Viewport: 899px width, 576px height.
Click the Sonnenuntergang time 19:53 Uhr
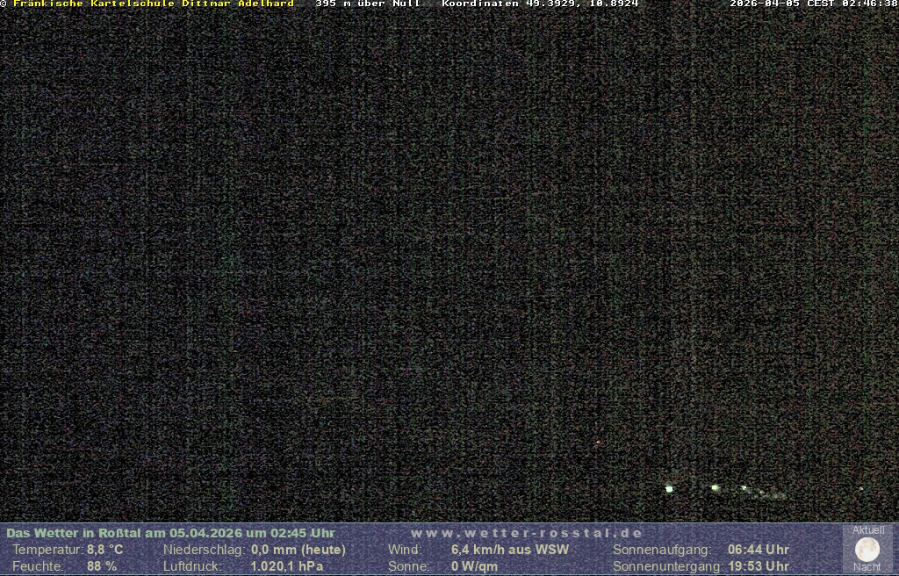pyautogui.click(x=759, y=566)
